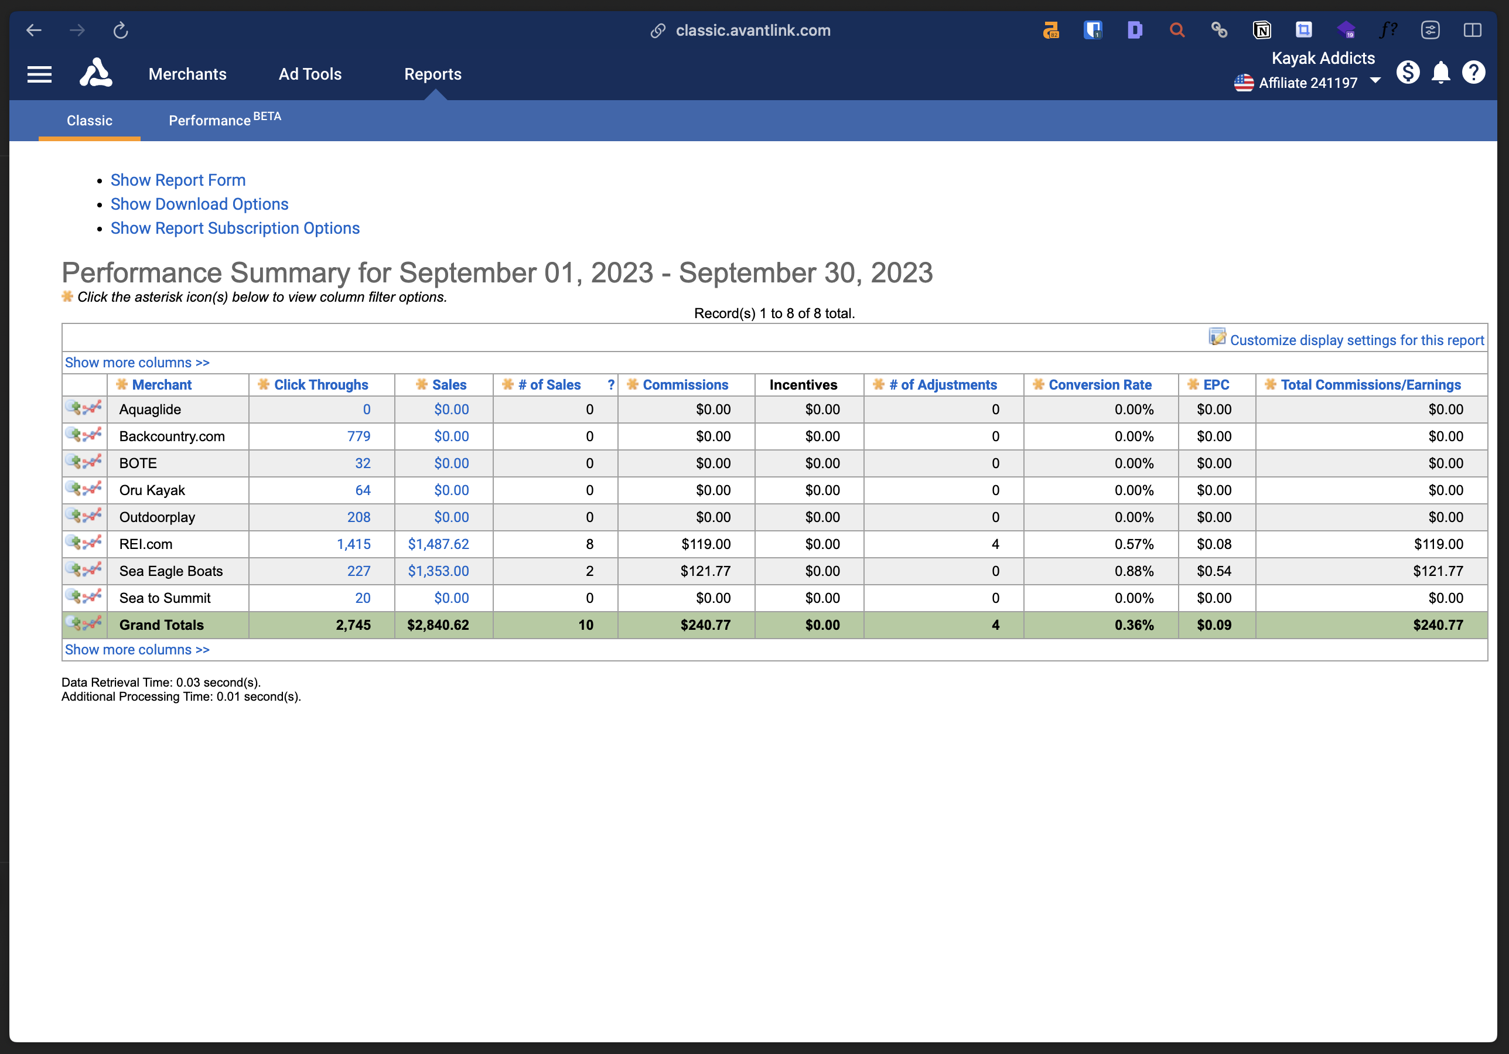Click the trend chart icon for Sea to Summit
Image resolution: width=1509 pixels, height=1054 pixels.
point(93,596)
